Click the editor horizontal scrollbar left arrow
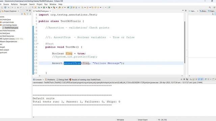The width and height of the screenshot is (216, 121). coord(40,76)
